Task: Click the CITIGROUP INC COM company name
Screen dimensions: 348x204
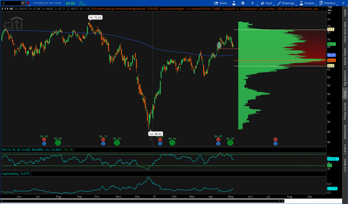Action: (x=47, y=3)
